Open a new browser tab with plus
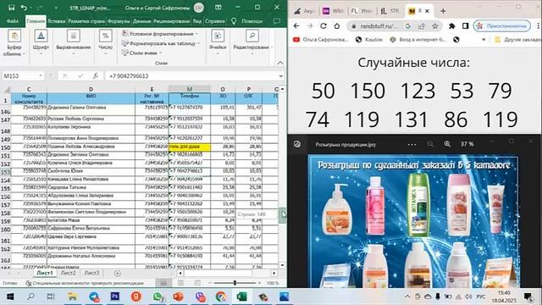Screen dimensions: 542x305 (443, 11)
